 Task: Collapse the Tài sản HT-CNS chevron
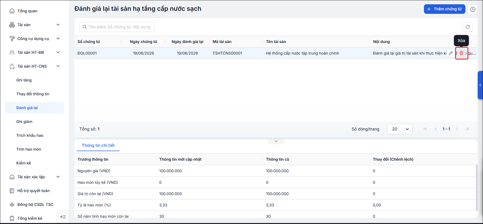[x=58, y=66]
